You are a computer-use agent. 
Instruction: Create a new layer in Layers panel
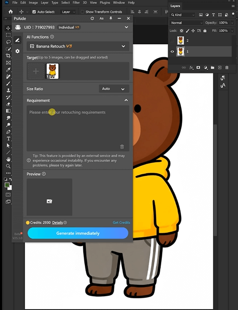click(220, 67)
